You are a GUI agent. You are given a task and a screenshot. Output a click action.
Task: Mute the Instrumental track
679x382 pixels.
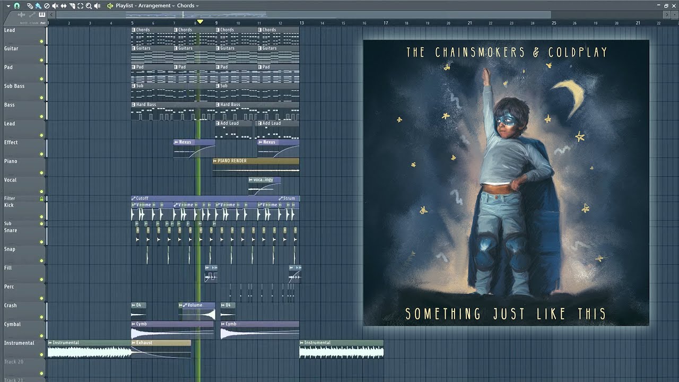coord(41,354)
